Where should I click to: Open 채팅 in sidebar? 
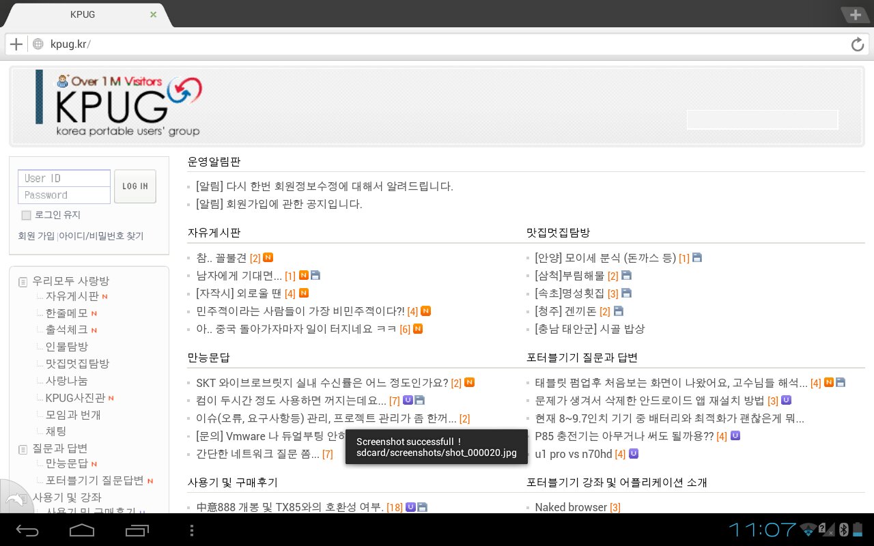point(56,431)
